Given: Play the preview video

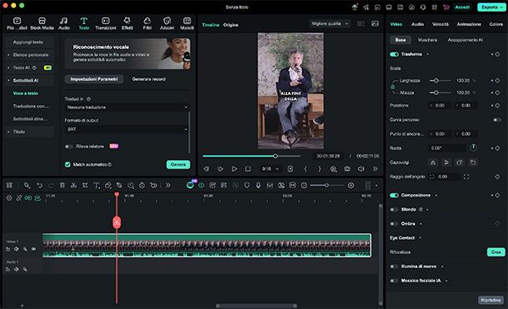Looking at the screenshot, I should click(234, 169).
